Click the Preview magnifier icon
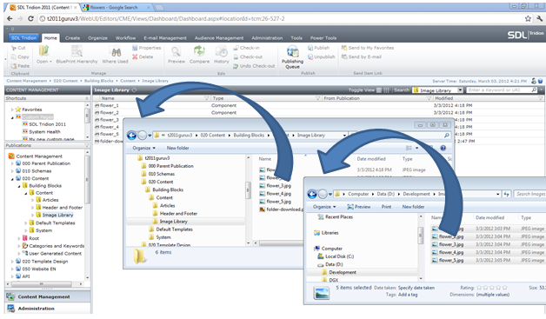Image resolution: width=546 pixels, height=319 pixels. pyautogui.click(x=176, y=51)
